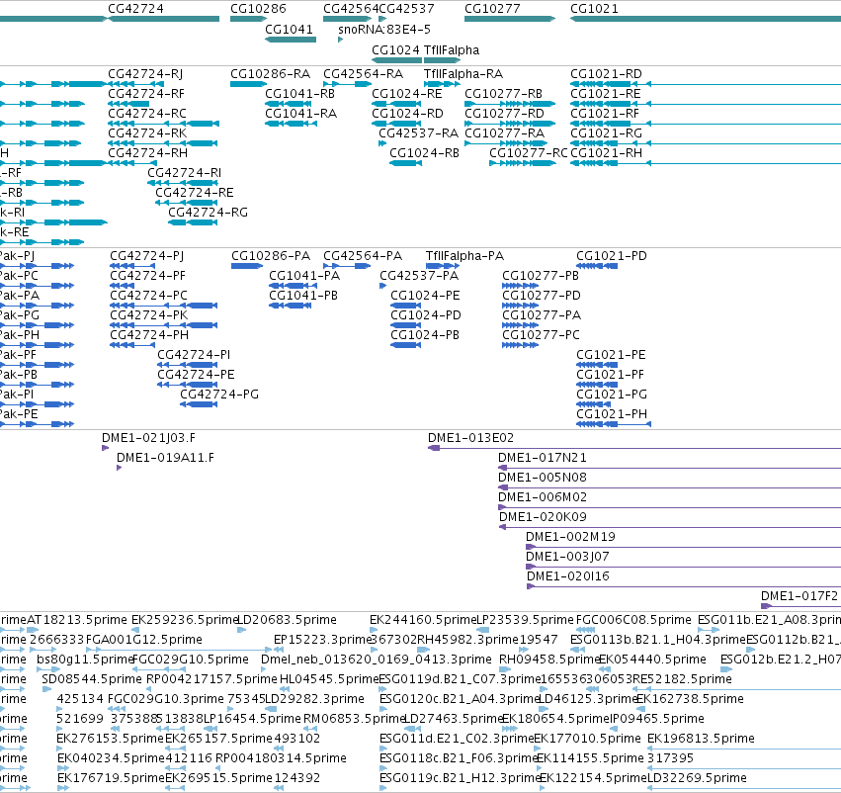Select transcript CG42724-RG
Screen dimensions: 841x793
209,213
